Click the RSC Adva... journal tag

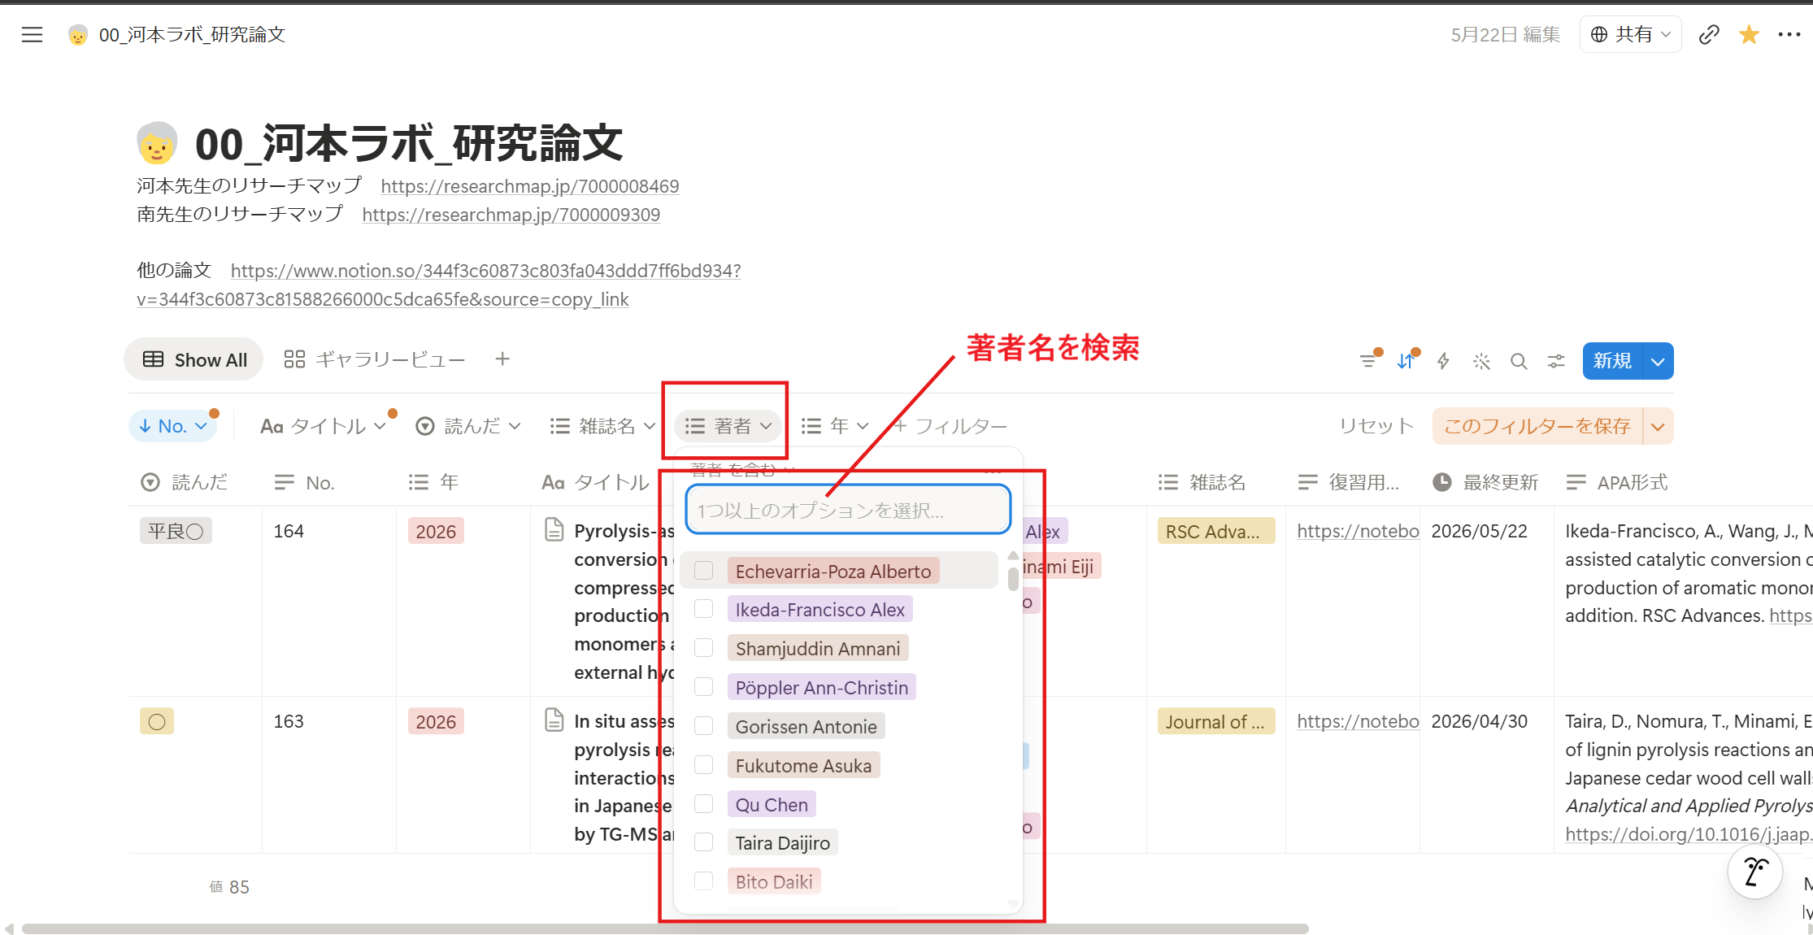1215,531
